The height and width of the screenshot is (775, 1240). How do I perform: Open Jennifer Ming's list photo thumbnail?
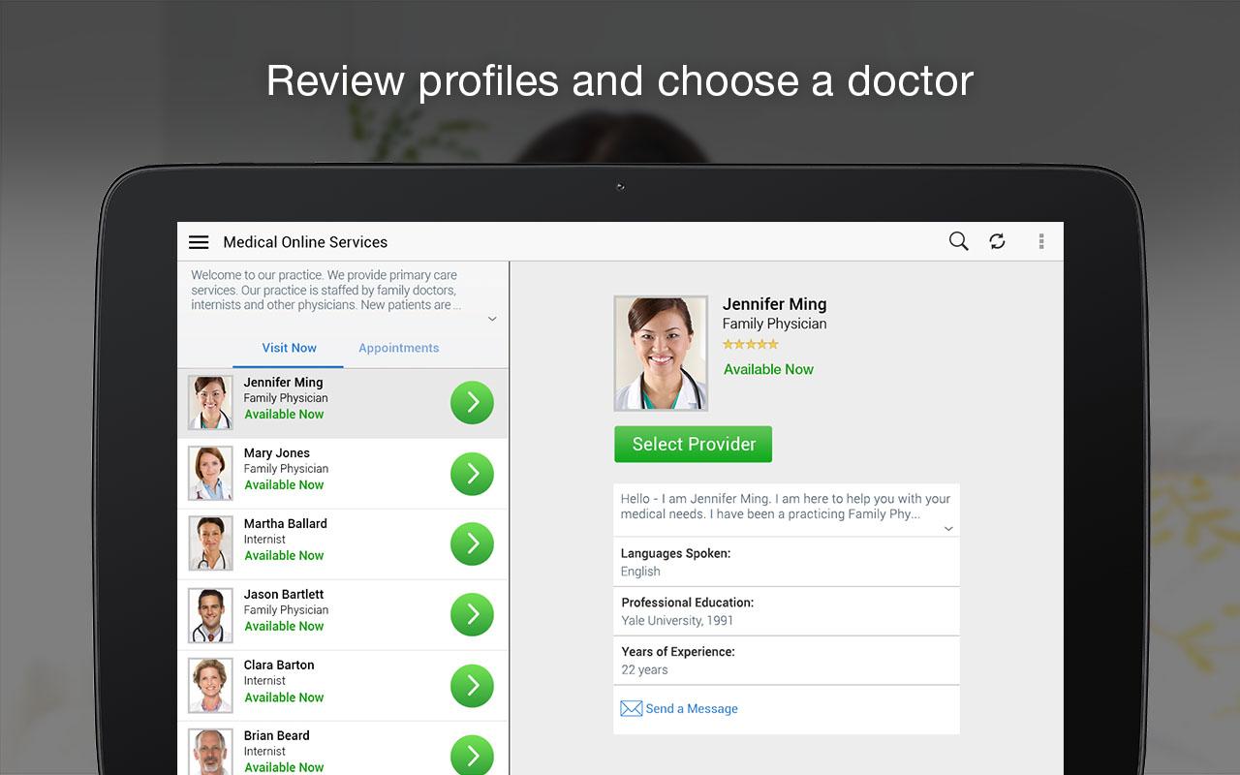(210, 403)
